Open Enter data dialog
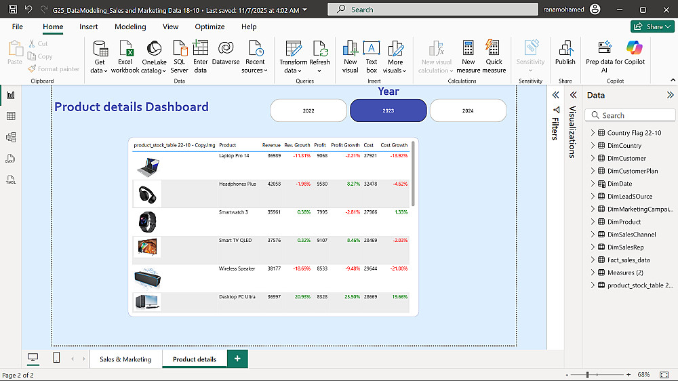 click(x=200, y=57)
